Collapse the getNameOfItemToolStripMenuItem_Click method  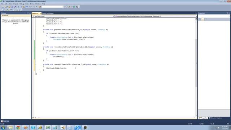(x=35, y=30)
